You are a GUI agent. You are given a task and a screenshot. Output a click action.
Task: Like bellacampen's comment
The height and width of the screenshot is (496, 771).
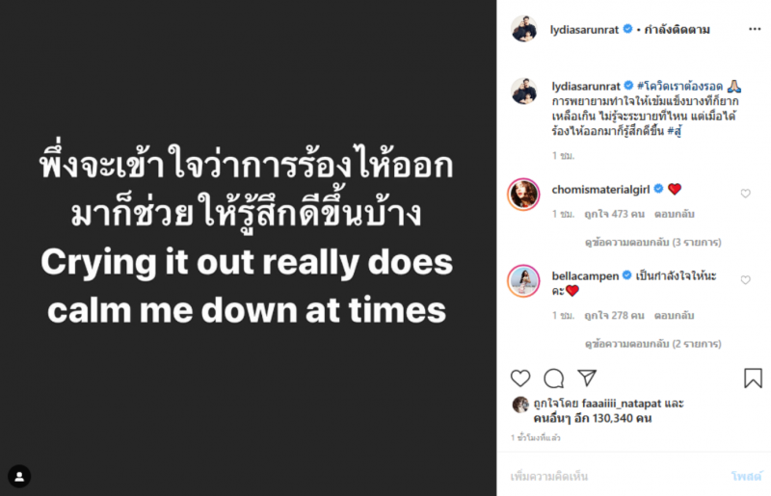(x=745, y=280)
